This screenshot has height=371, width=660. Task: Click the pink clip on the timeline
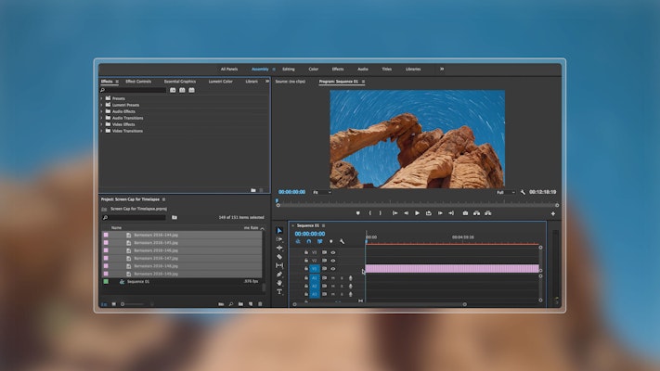(x=451, y=268)
